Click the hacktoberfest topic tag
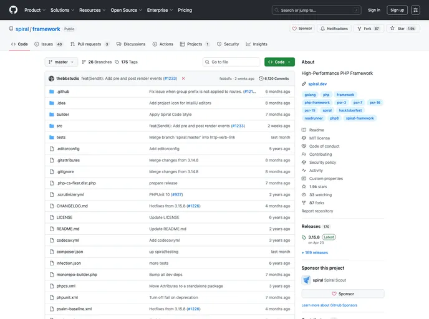Screen dimensions: 429x319 coord(350,110)
